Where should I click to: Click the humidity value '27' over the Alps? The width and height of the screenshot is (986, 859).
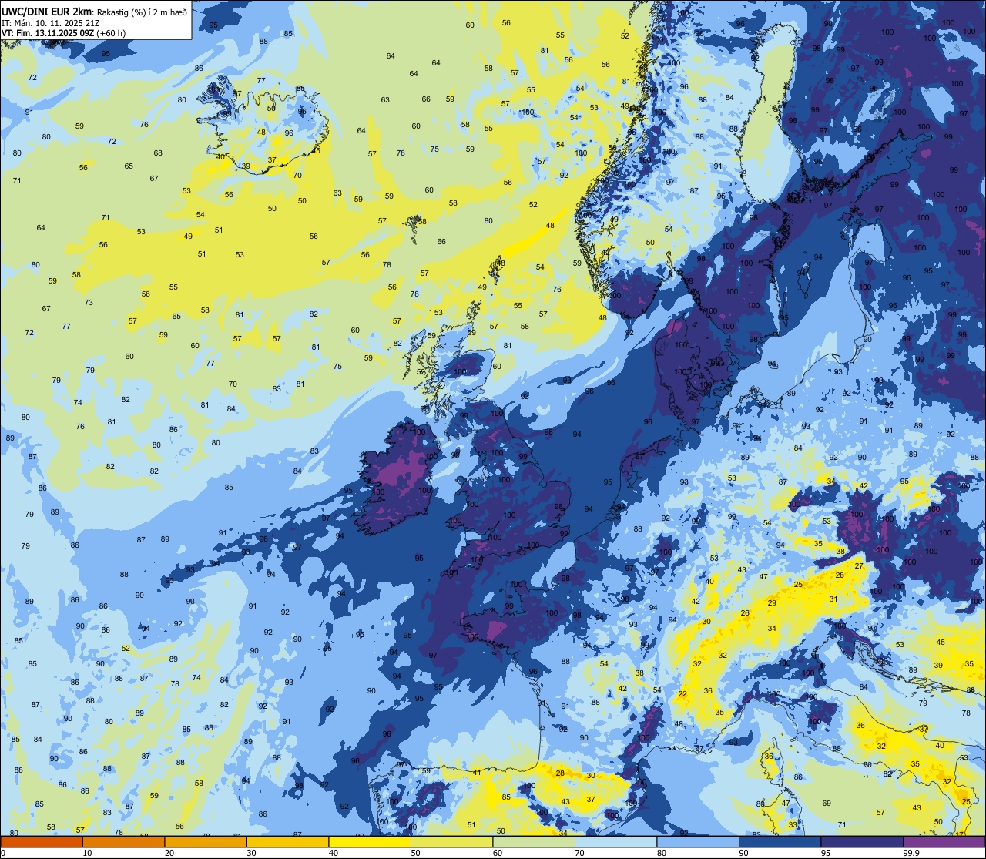859,566
